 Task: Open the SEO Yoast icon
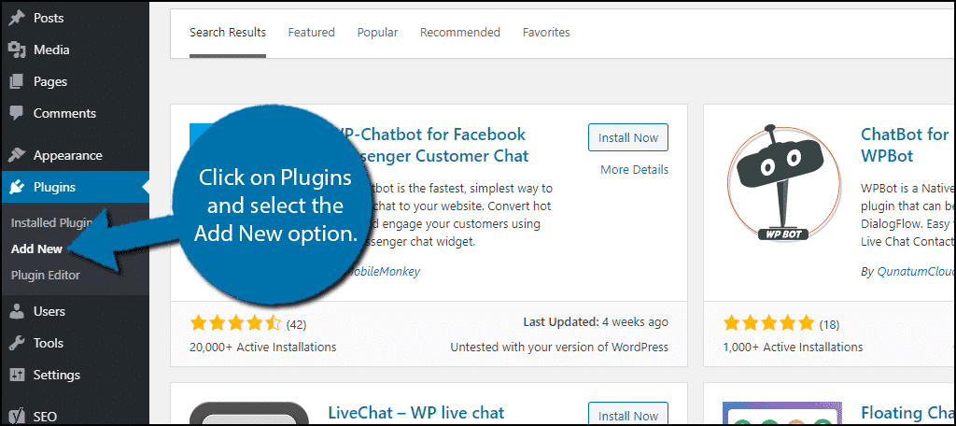(x=17, y=417)
